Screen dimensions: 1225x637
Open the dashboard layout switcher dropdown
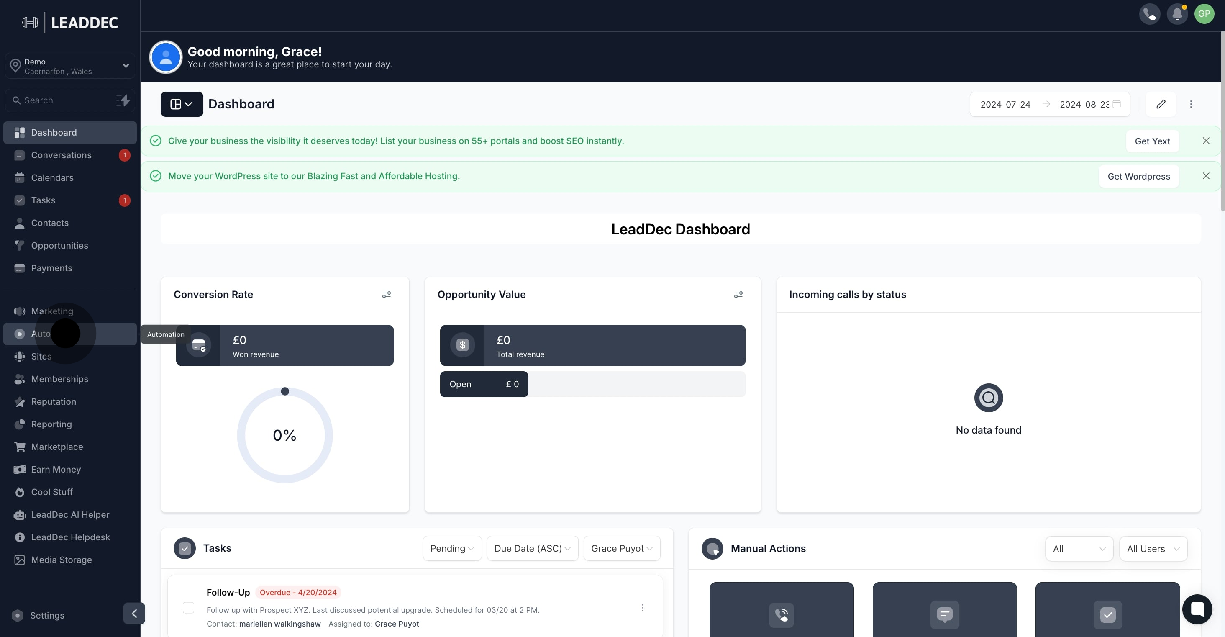click(182, 104)
